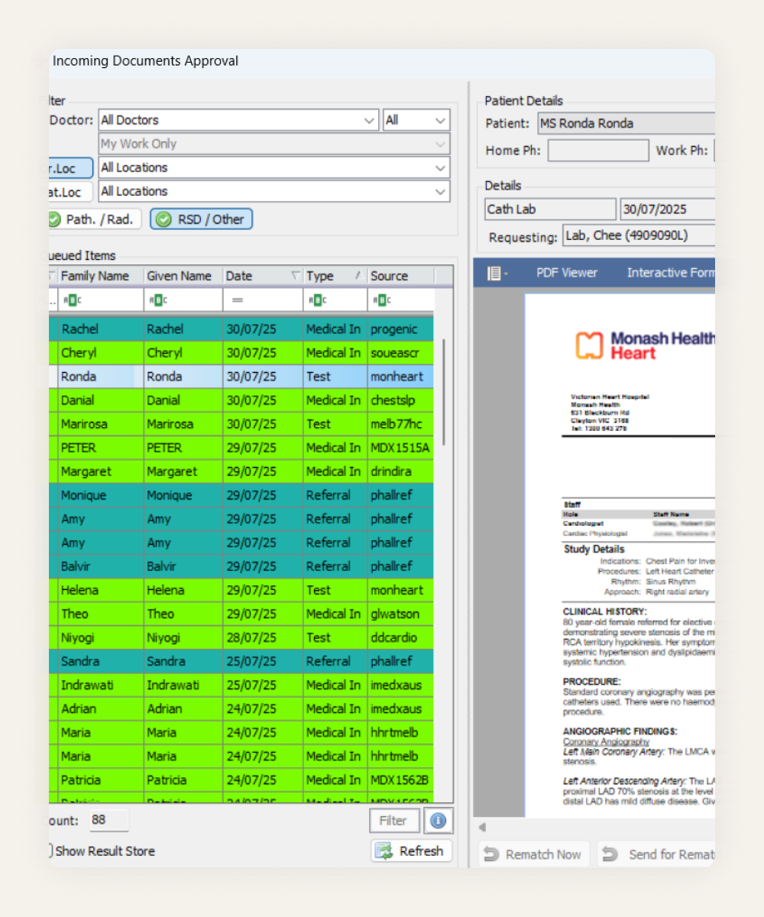Select the chestslp source cell
The image size is (764, 917).
(x=400, y=400)
